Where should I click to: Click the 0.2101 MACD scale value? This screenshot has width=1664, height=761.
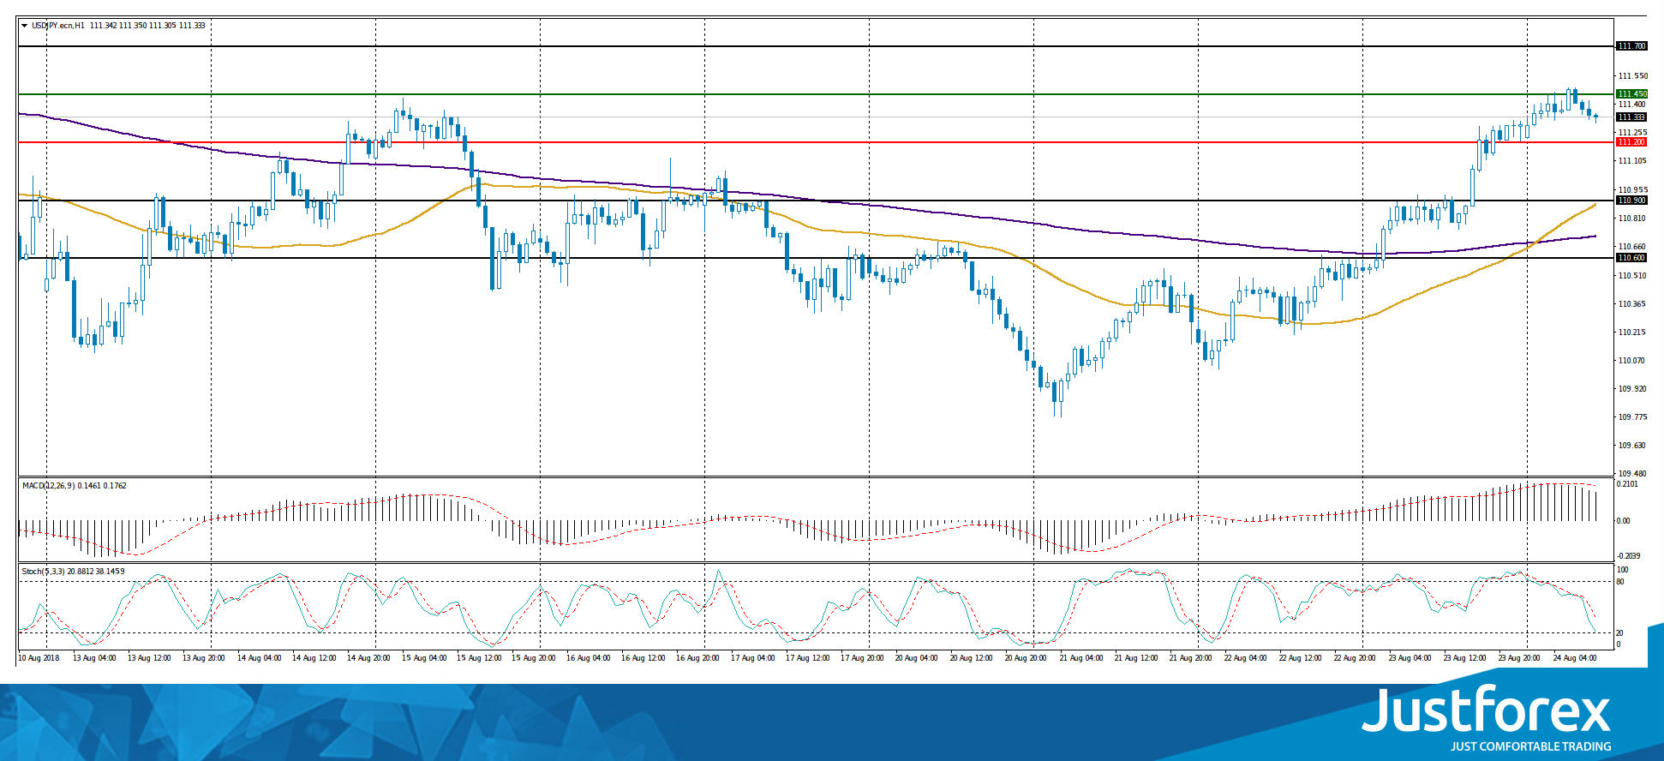pos(1628,484)
